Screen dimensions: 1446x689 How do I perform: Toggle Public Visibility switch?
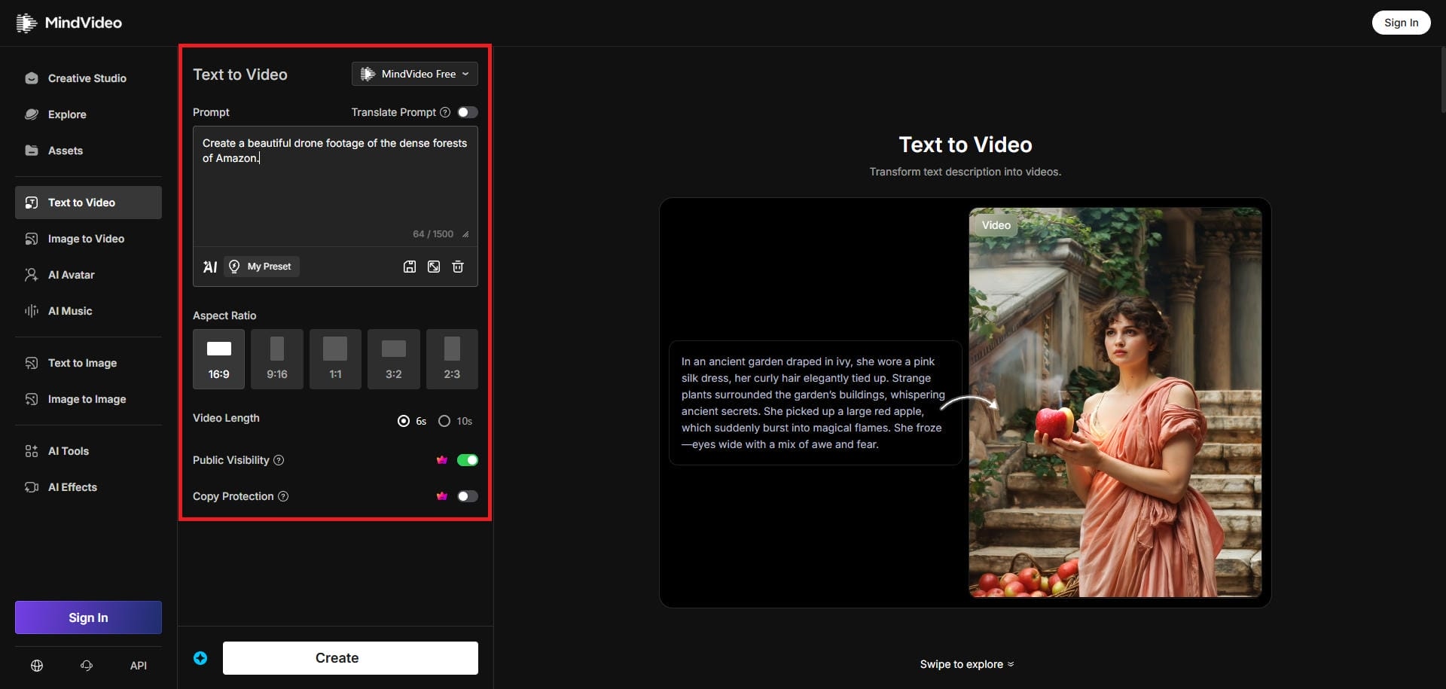click(468, 460)
